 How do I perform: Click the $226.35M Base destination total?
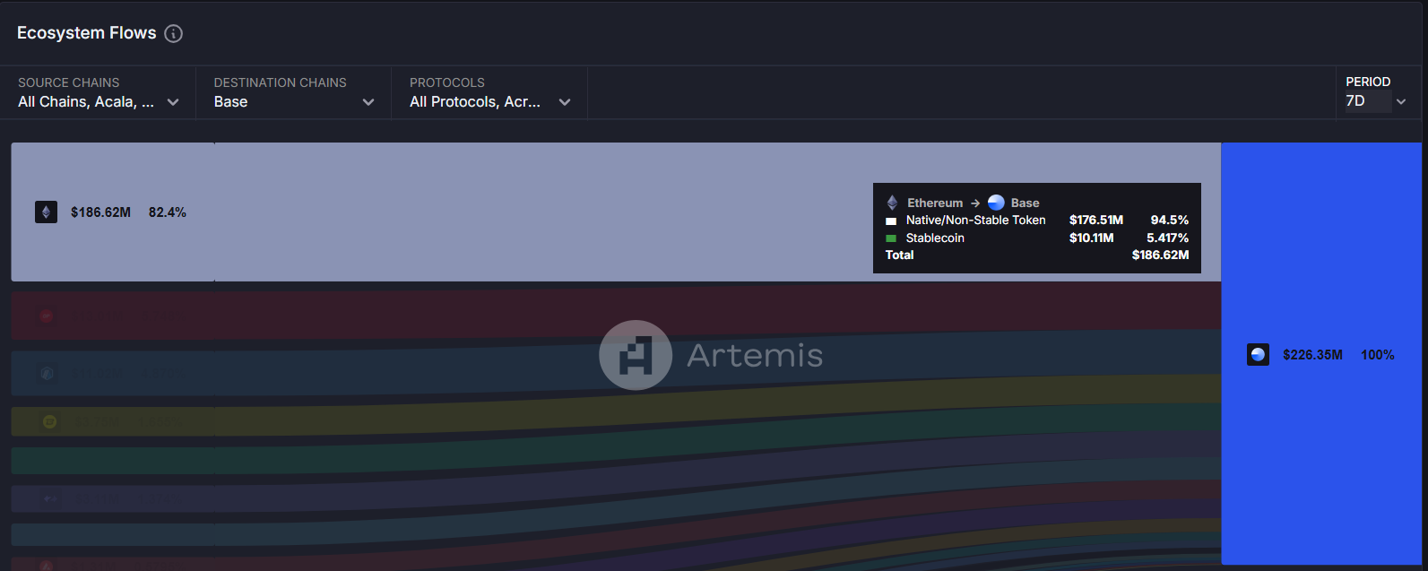[1312, 355]
